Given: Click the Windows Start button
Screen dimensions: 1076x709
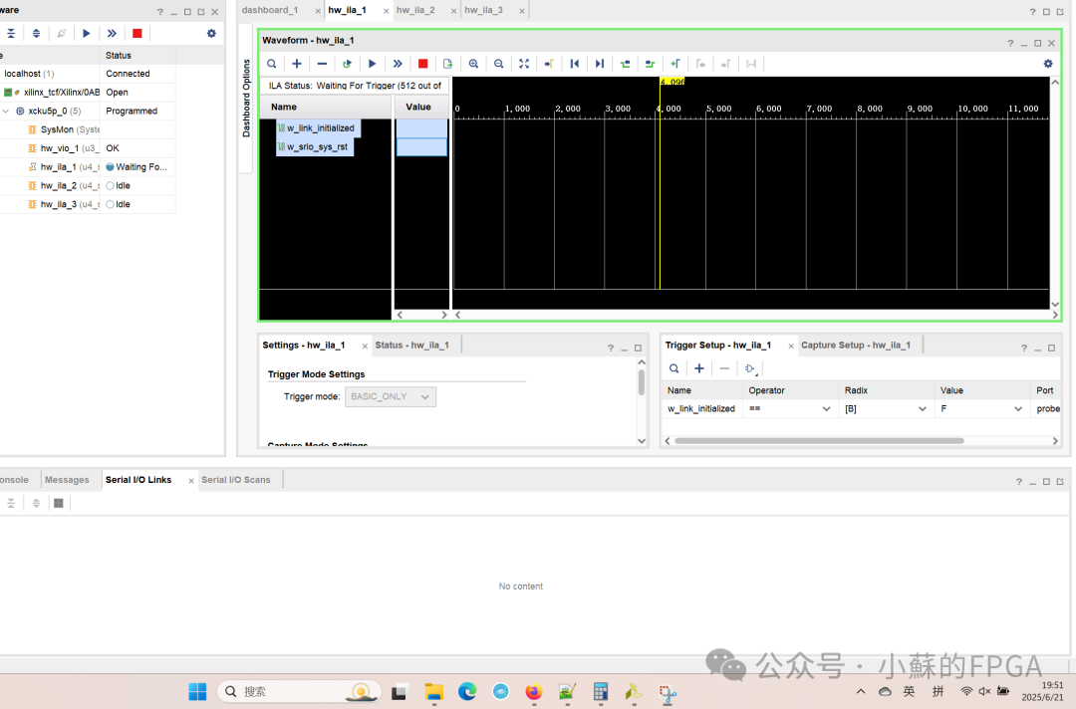Looking at the screenshot, I should click(196, 690).
